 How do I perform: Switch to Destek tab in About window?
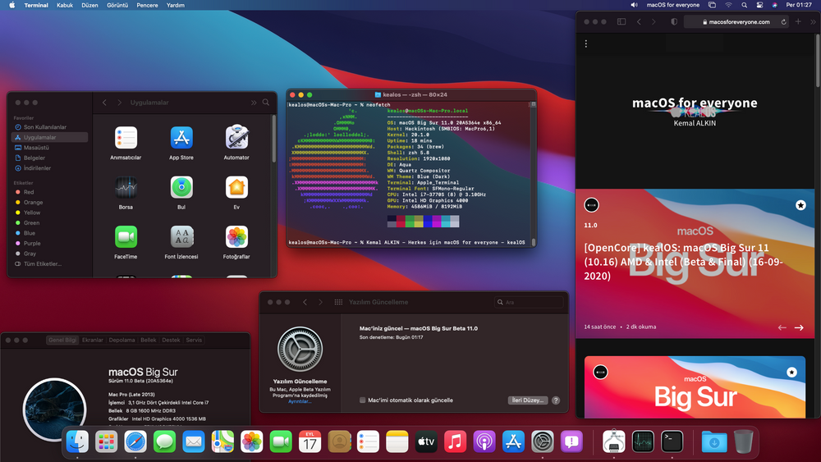(172, 340)
